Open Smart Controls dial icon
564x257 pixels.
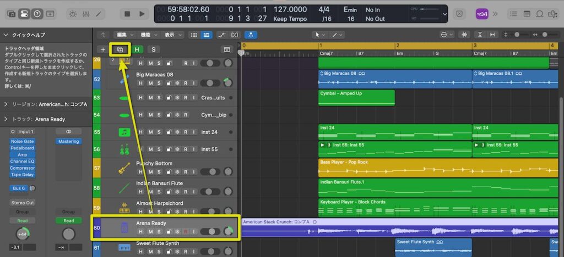point(73,14)
